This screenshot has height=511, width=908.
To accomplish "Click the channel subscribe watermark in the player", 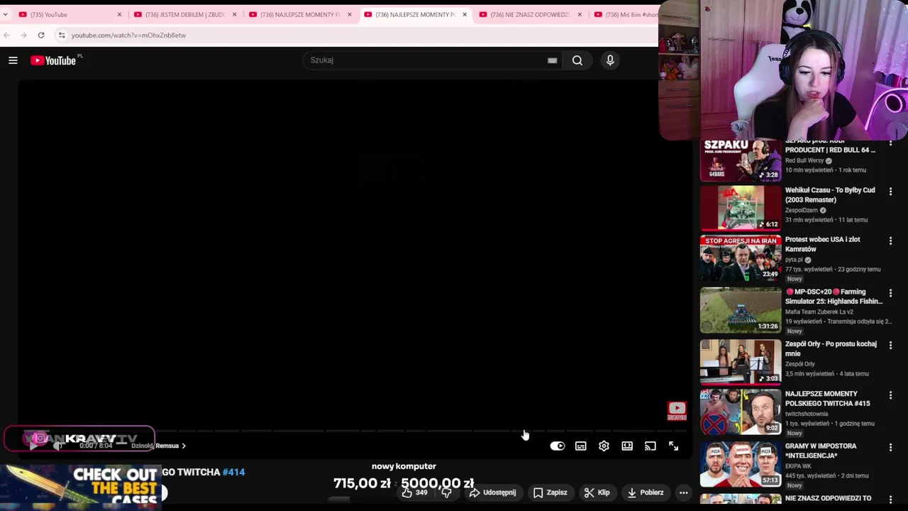I will coord(677,411).
